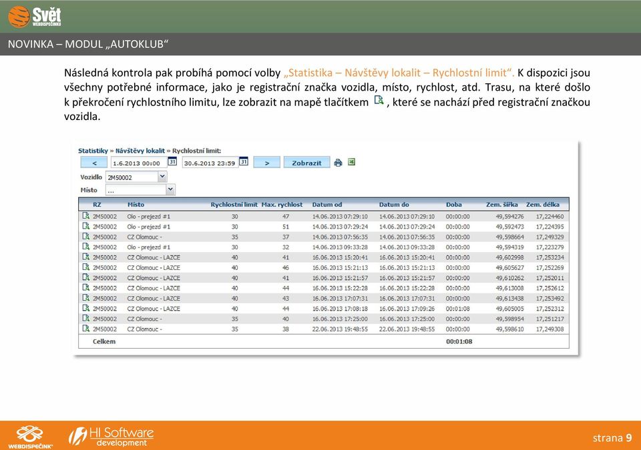Image resolution: width=641 pixels, height=450 pixels.
Task: Click the Datum do cell 16.06.2013 17:09:26
Action: point(407,309)
